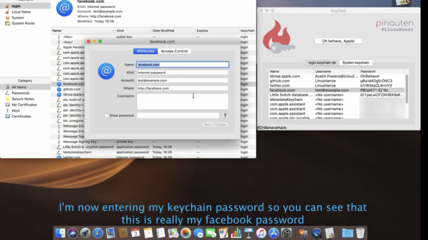This screenshot has height=240, width=428.
Task: Select github.com row in KeySteal
Action: 337,81
